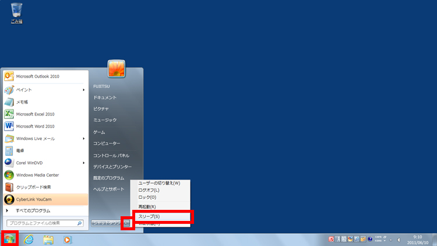Open デバイスとプリンター link
Viewport: 437px width, 246px height.
click(112, 167)
